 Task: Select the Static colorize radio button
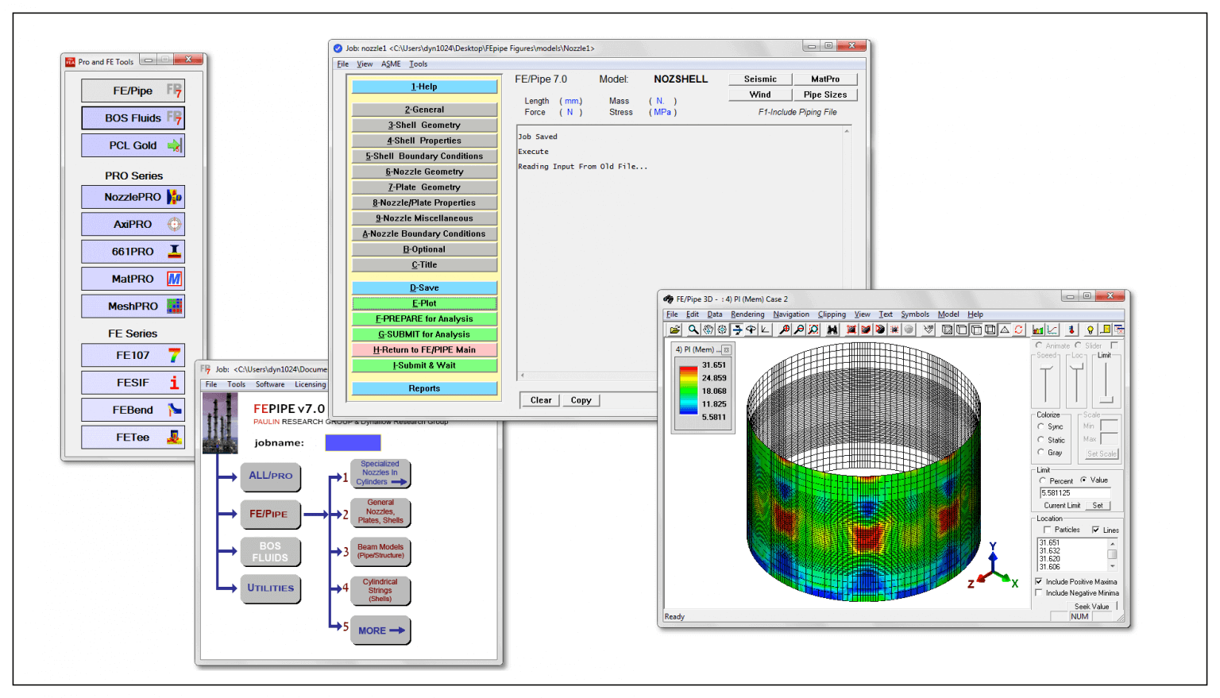click(x=1040, y=440)
